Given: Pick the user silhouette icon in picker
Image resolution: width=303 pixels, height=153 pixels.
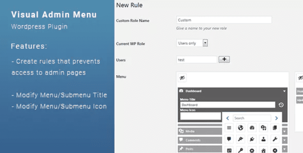Looking at the screenshot, I should [264, 139].
